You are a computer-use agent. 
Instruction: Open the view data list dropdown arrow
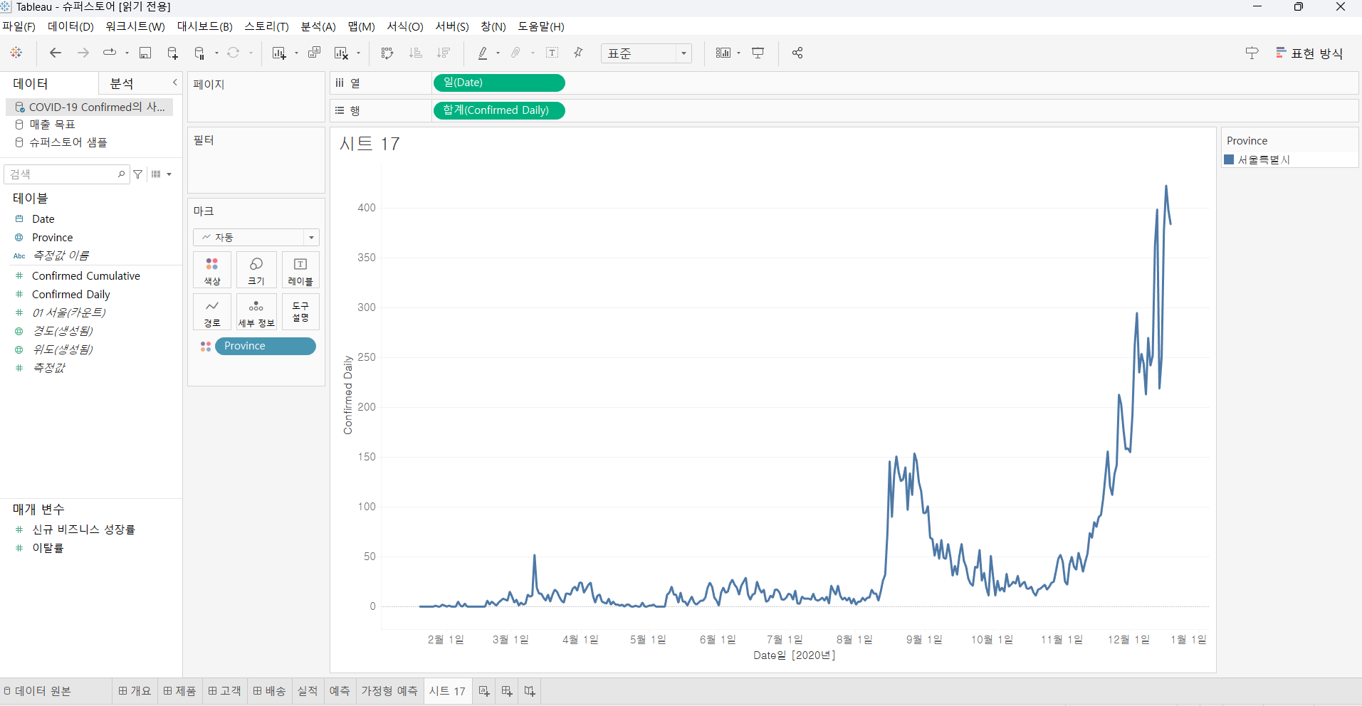pyautogui.click(x=169, y=174)
